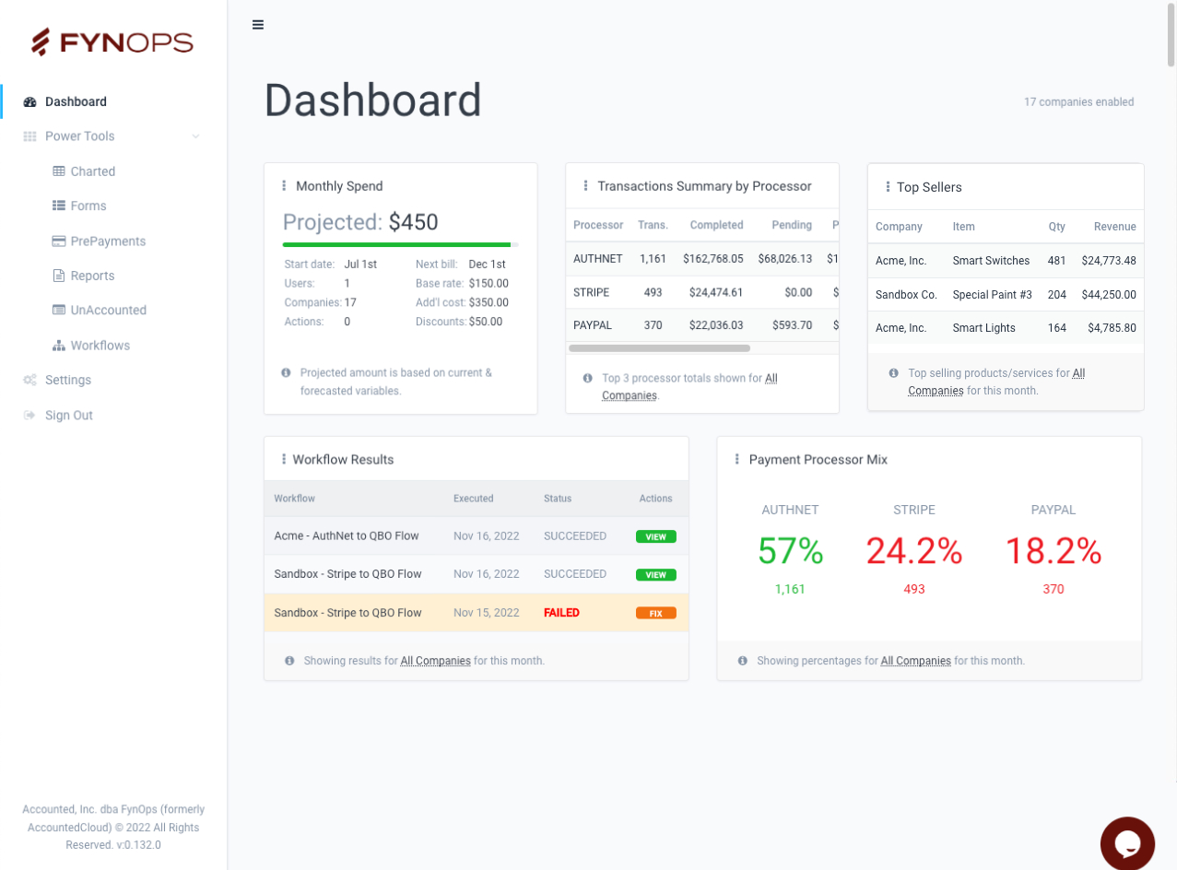The height and width of the screenshot is (870, 1177).
Task: Click the Power Tools grid icon
Action: click(x=30, y=136)
